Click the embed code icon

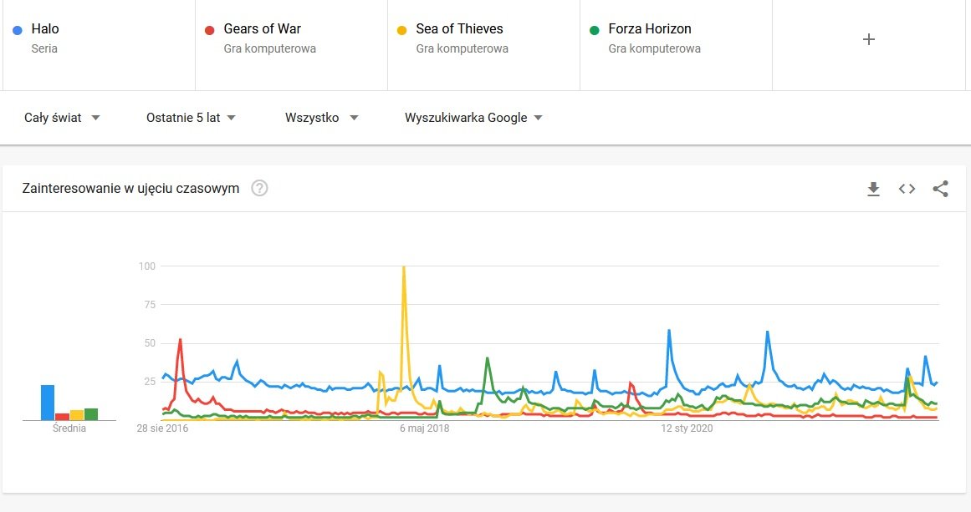(x=907, y=189)
